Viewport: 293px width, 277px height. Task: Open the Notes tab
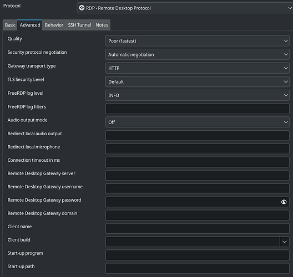point(102,25)
